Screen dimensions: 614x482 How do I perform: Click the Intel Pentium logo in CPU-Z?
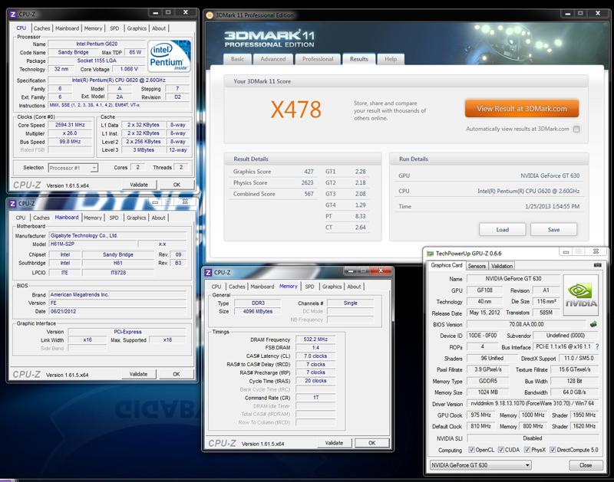[x=169, y=55]
